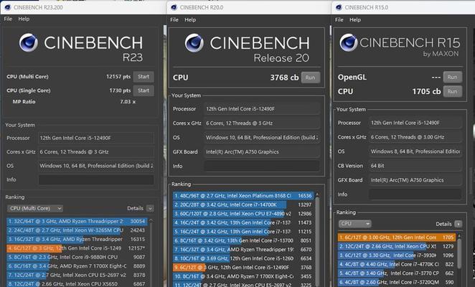Click the Cinebench R20 title bar logo icon
This screenshot has width=475, height=287.
[174, 7]
